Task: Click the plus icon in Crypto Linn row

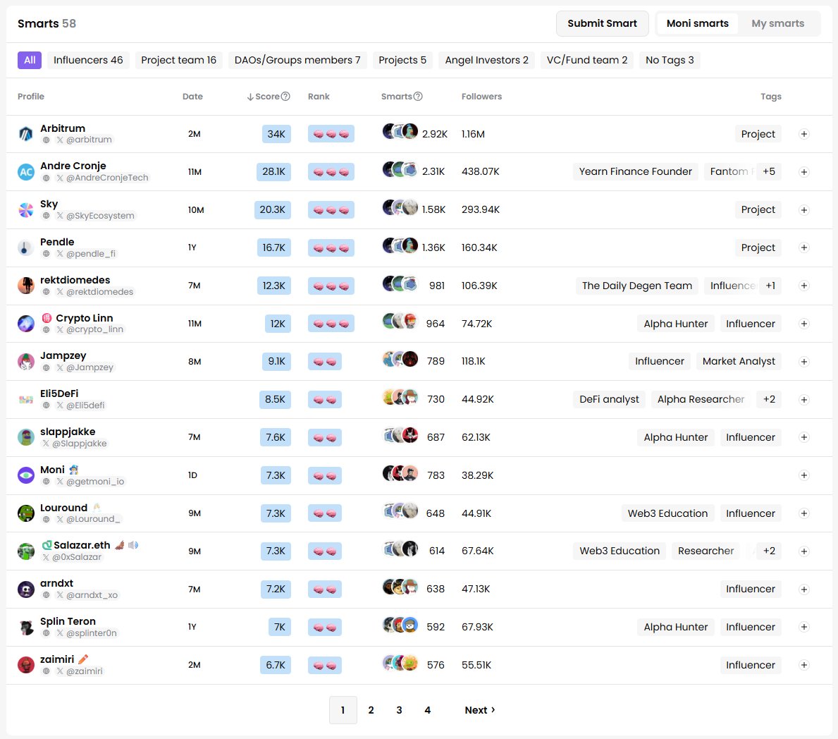Action: point(803,324)
